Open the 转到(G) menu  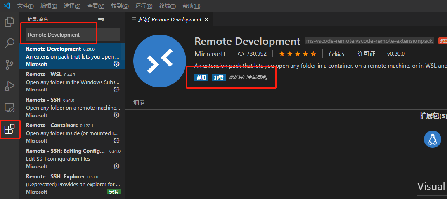click(120, 6)
